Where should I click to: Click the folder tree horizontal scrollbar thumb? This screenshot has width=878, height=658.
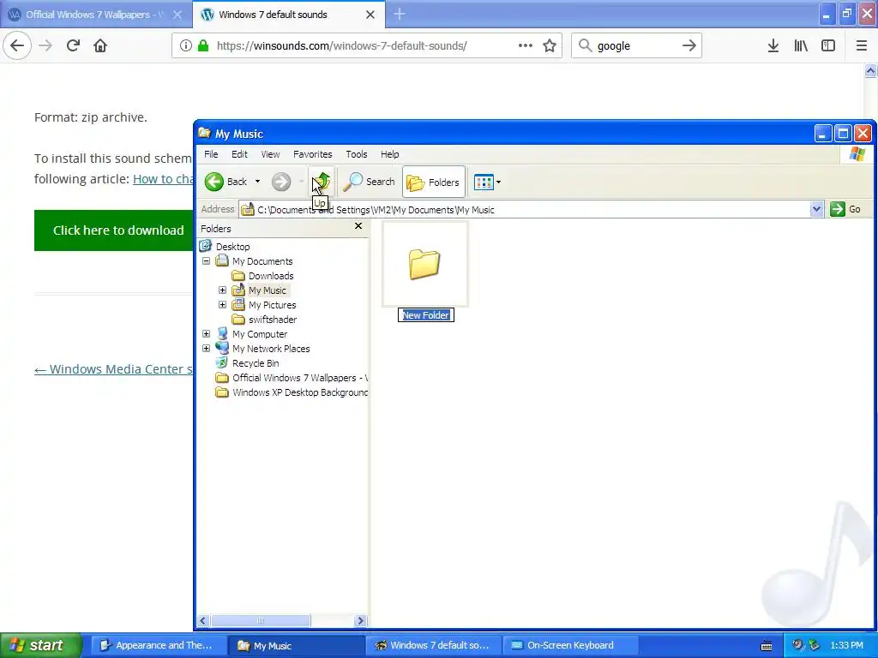click(261, 620)
